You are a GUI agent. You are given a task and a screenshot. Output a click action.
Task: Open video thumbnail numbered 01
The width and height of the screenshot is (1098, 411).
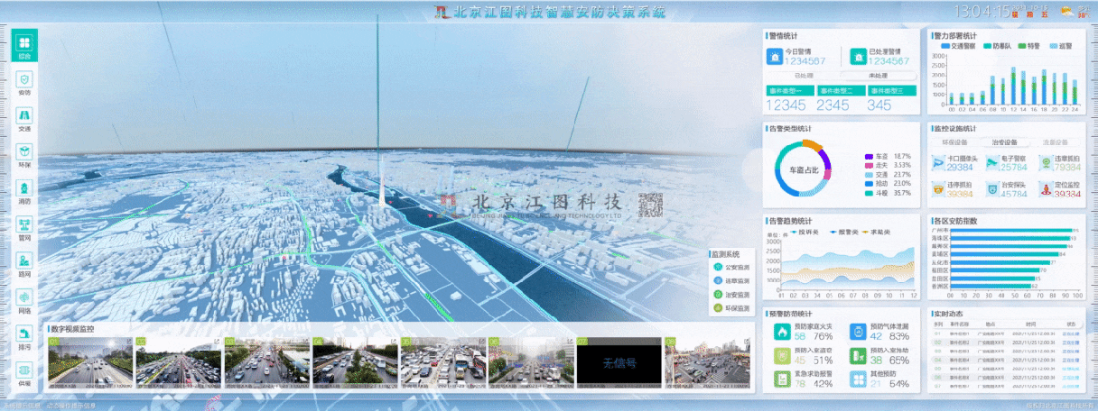pyautogui.click(x=88, y=363)
